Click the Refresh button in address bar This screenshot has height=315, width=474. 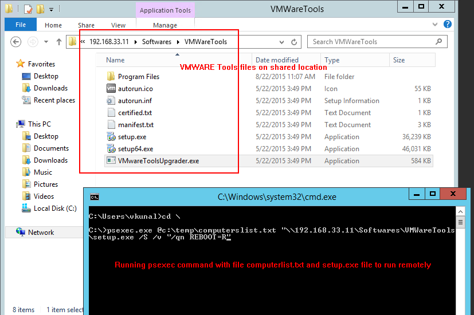294,42
